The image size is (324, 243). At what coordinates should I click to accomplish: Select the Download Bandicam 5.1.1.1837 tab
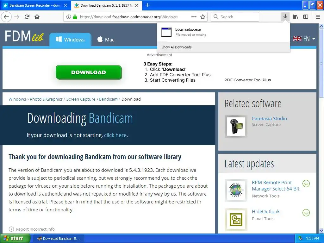(106, 5)
